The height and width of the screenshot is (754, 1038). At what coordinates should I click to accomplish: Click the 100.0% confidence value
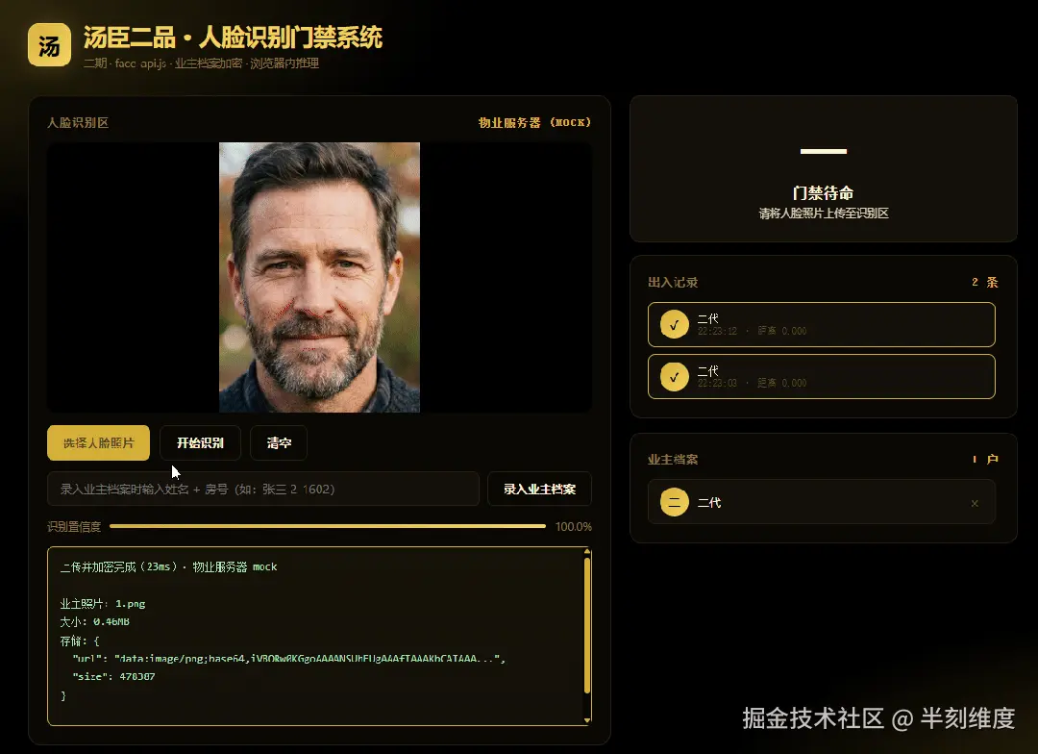pyautogui.click(x=573, y=527)
